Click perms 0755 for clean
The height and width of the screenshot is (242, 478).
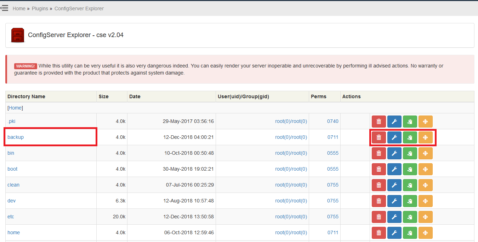point(333,185)
